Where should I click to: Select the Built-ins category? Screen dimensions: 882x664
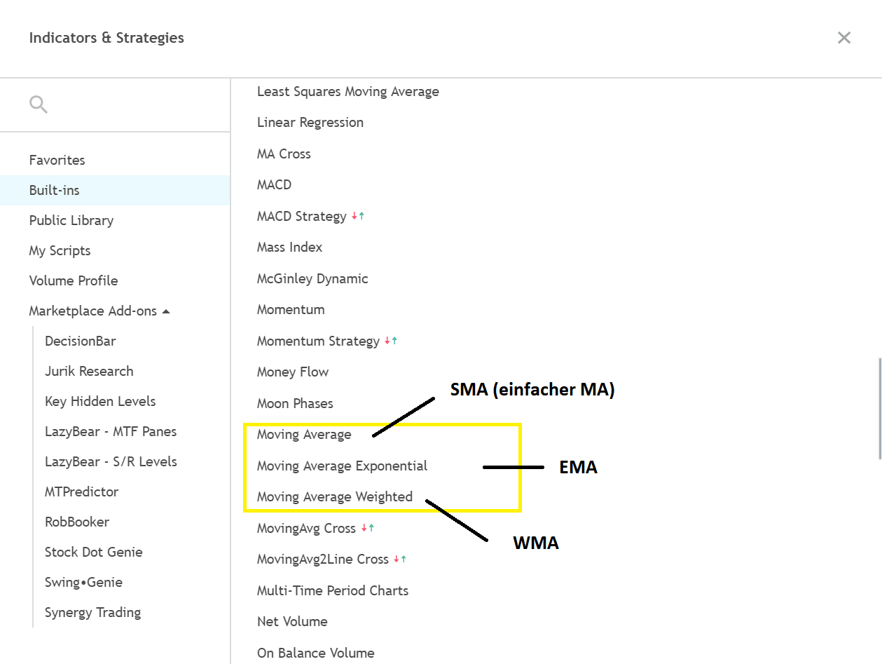click(x=54, y=190)
